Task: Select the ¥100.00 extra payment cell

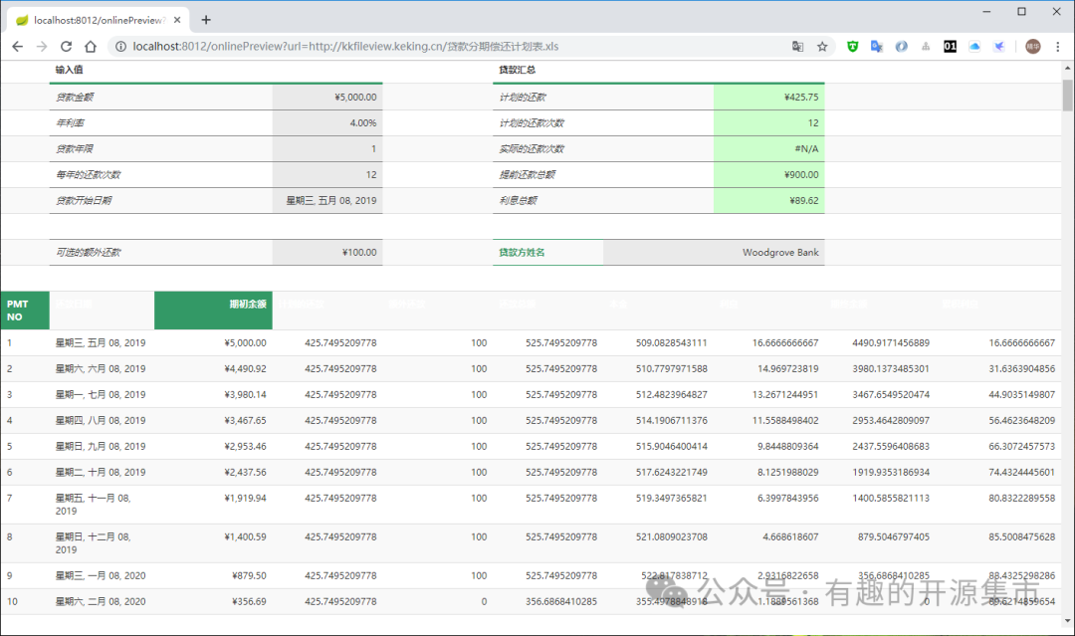Action: (327, 252)
